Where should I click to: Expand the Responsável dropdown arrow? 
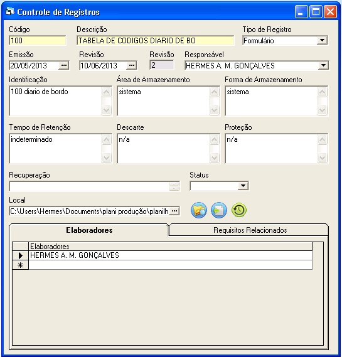click(x=323, y=66)
